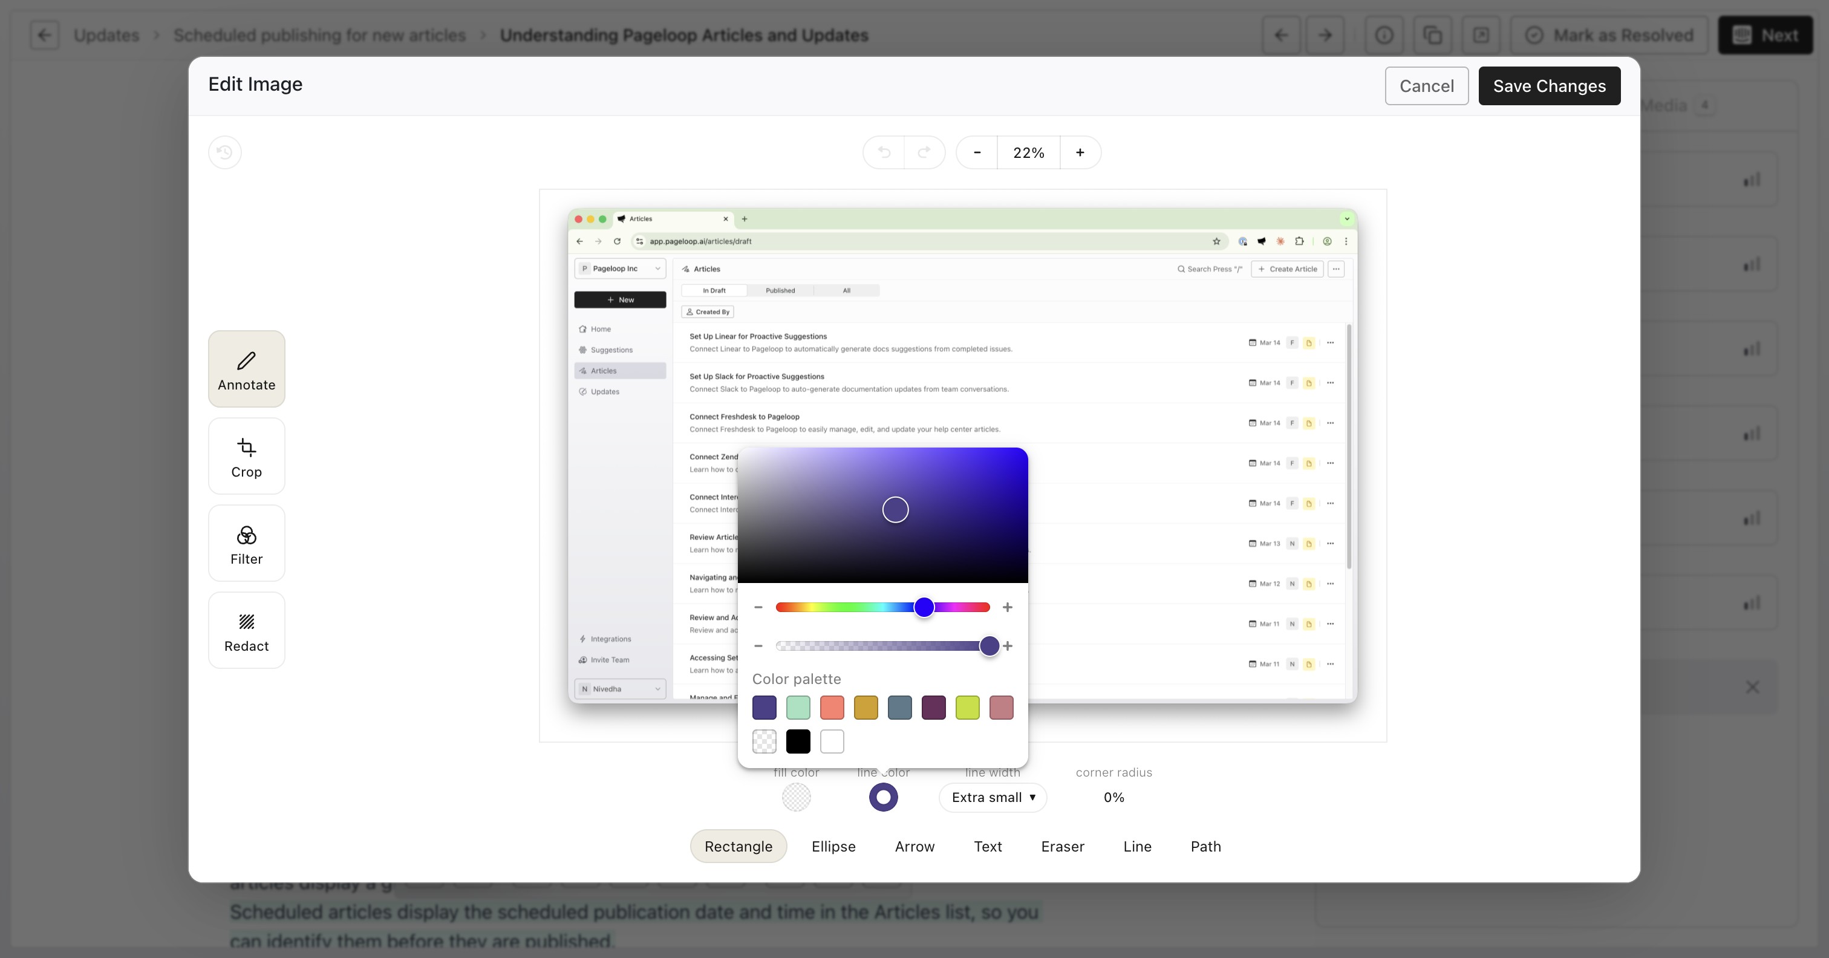
Task: Click the opacity slider handle
Action: click(989, 645)
